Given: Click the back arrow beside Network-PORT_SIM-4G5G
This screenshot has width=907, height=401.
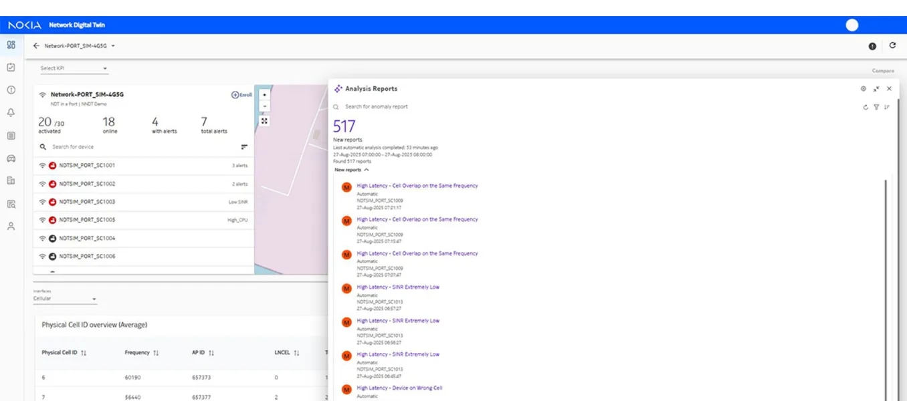Looking at the screenshot, I should 36,46.
